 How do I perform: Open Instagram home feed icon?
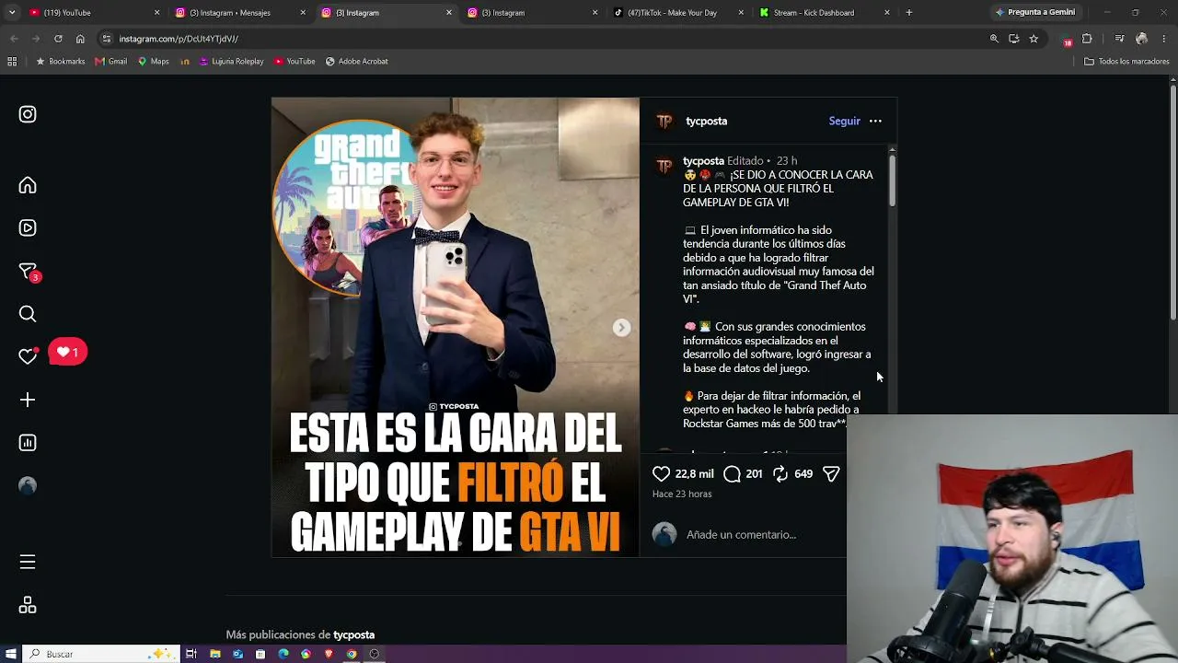click(x=28, y=185)
